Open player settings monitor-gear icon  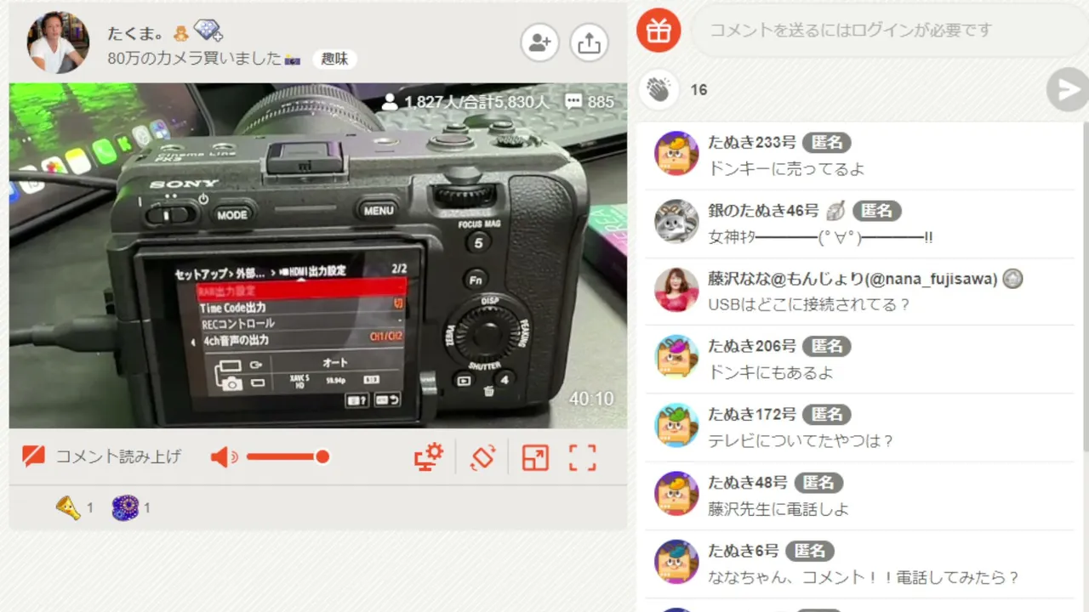pyautogui.click(x=429, y=457)
